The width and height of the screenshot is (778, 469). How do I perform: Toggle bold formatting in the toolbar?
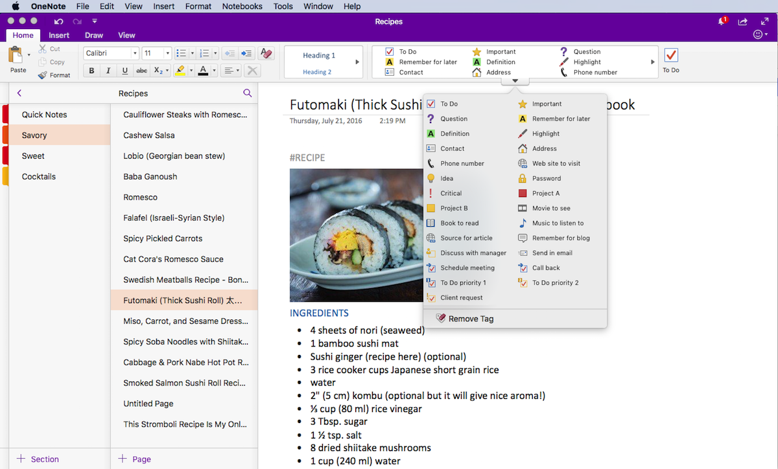click(x=91, y=70)
